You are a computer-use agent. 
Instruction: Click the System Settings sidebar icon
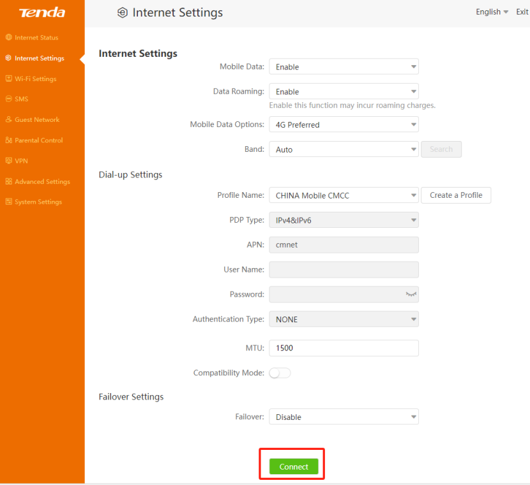tap(8, 202)
